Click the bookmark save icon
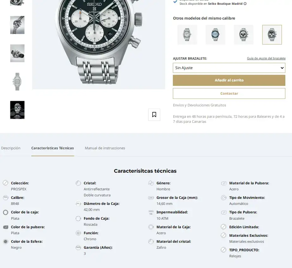Viewport: 292px width, 268px height. point(154,115)
